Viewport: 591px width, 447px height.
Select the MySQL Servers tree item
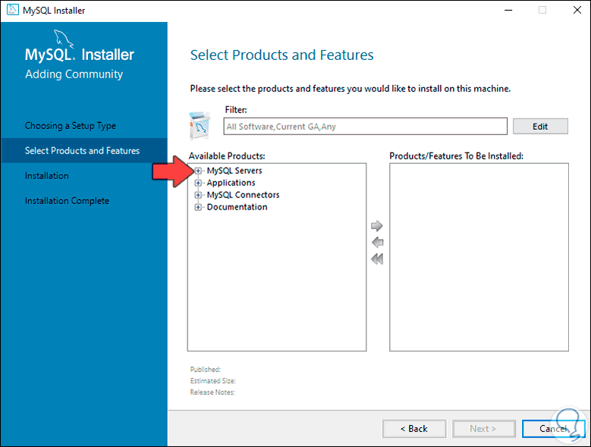point(234,171)
